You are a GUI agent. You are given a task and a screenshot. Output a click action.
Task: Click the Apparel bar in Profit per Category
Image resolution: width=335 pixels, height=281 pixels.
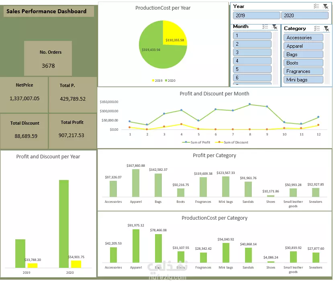click(136, 183)
